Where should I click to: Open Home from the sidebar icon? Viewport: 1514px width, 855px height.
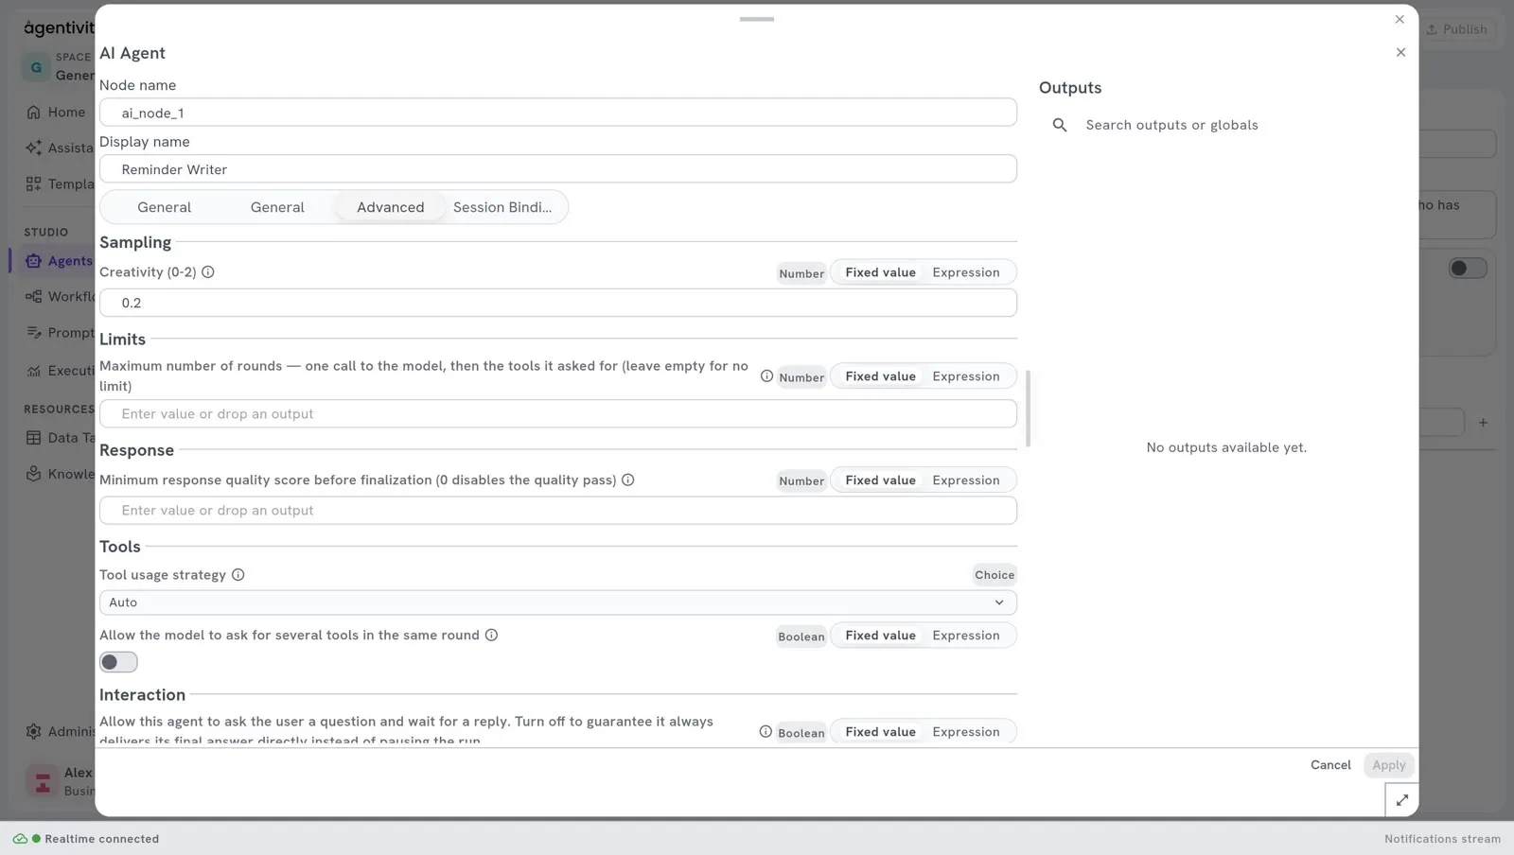coord(34,113)
